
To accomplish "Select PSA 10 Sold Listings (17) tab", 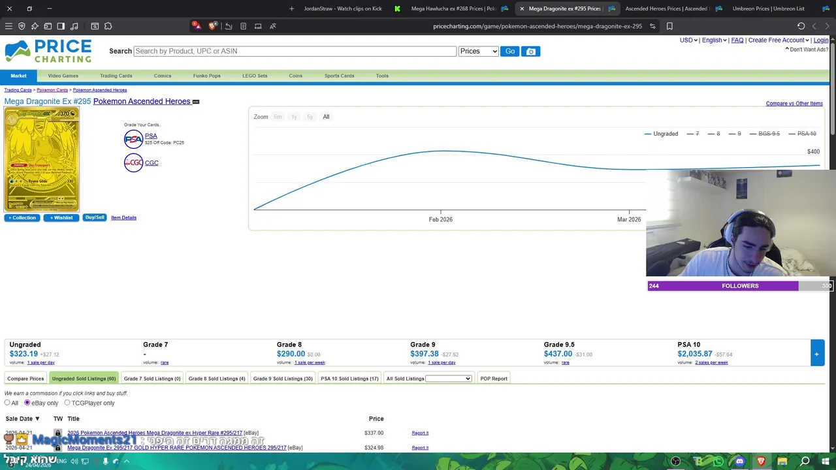I will coord(349,379).
